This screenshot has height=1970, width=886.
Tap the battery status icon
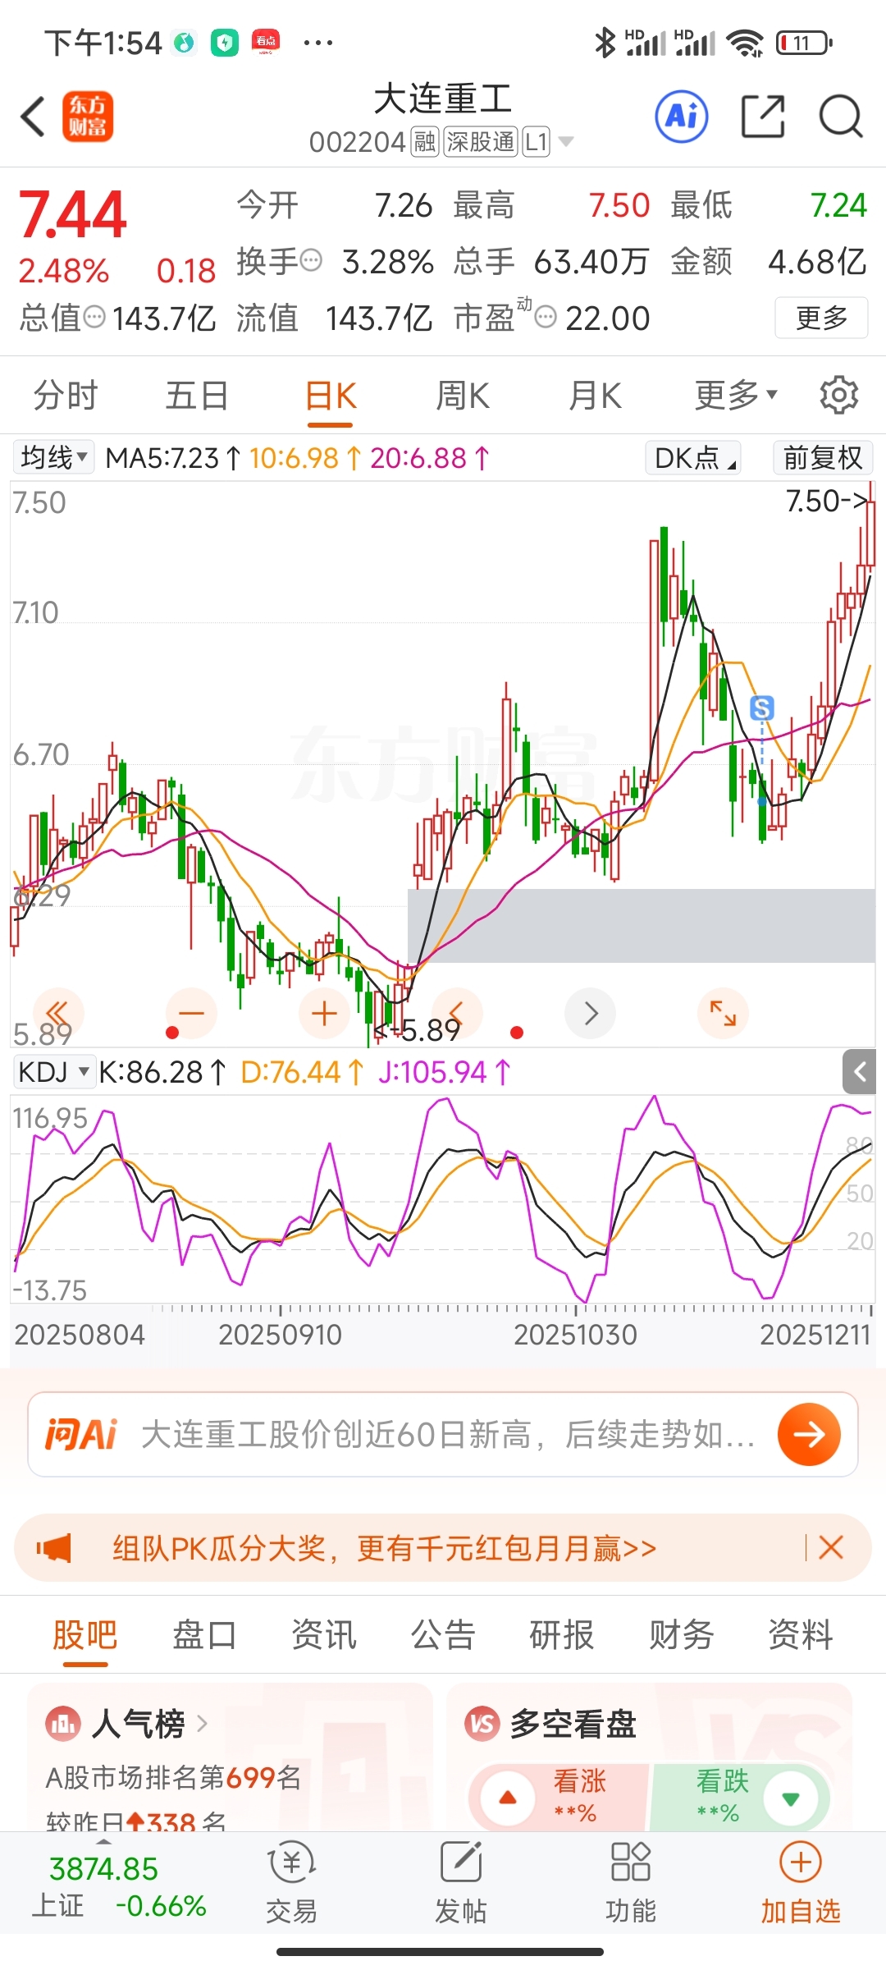(x=804, y=43)
